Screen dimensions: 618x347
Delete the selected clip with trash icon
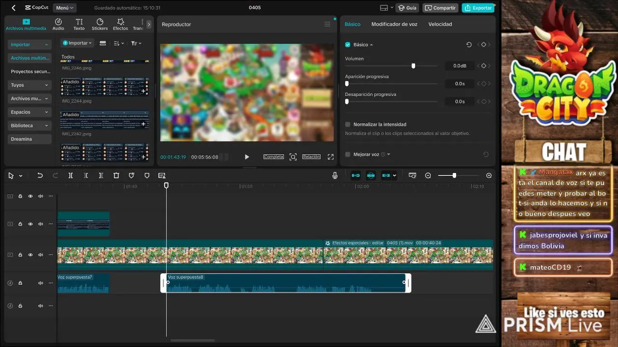tap(116, 176)
